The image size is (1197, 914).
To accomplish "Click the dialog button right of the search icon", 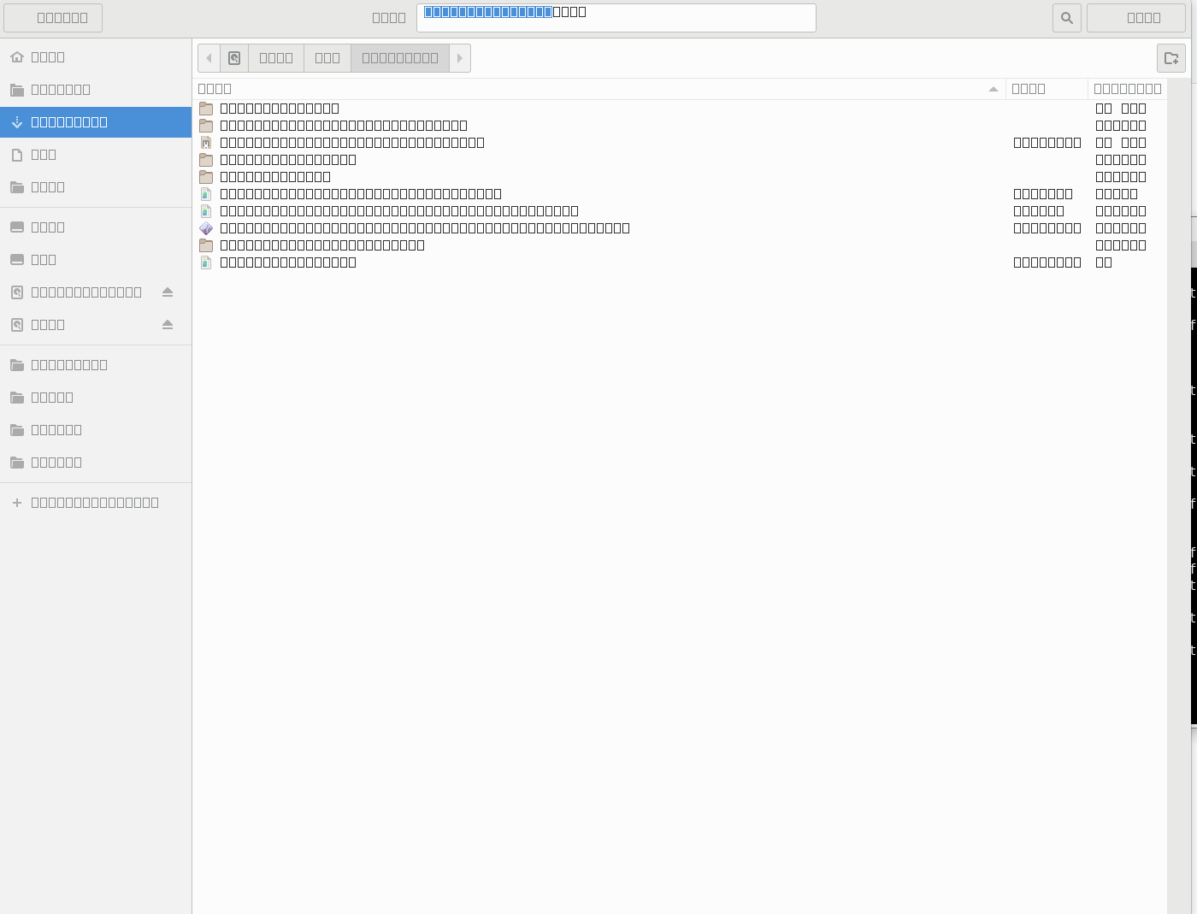I will (1136, 18).
